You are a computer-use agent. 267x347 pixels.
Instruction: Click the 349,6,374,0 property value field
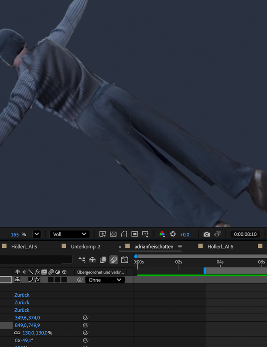[27, 318]
